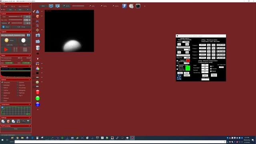Click the colored grid icon in Settings panel
The width and height of the screenshot is (256, 144).
18,121
